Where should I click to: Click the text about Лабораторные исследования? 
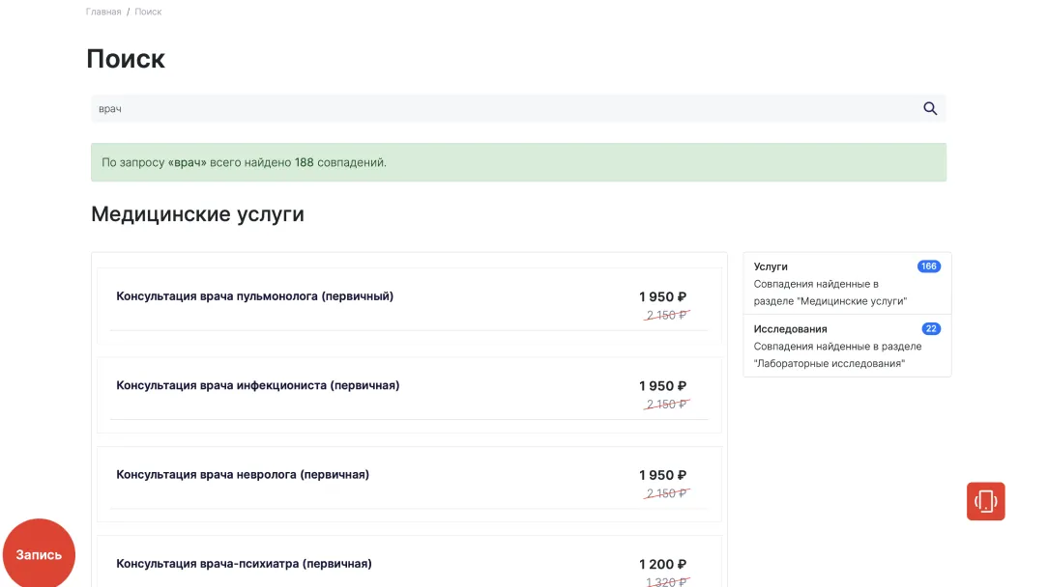pos(837,354)
